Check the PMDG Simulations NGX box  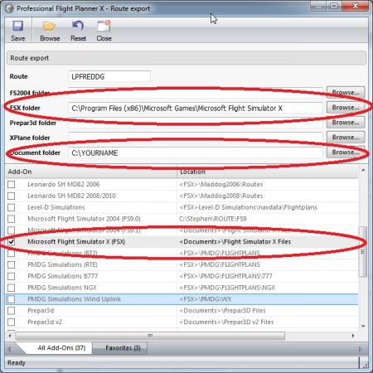coord(12,288)
